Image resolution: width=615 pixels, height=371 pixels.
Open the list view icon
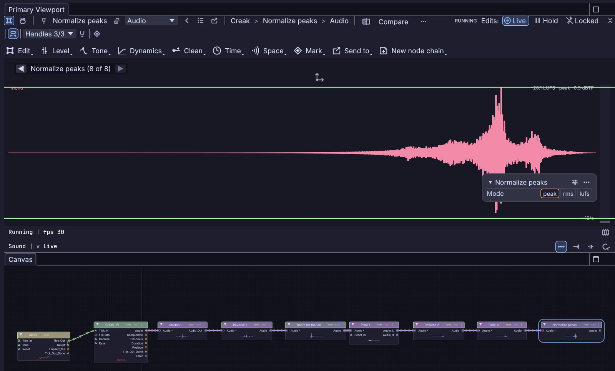[201, 21]
